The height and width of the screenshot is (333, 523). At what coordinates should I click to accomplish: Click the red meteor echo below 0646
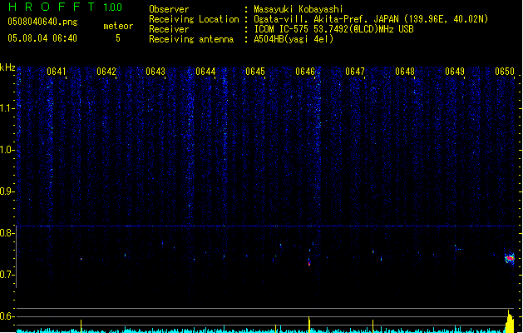309,262
